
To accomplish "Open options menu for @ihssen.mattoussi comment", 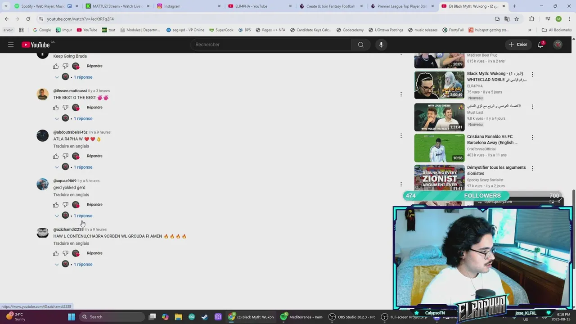I will 401,94.
